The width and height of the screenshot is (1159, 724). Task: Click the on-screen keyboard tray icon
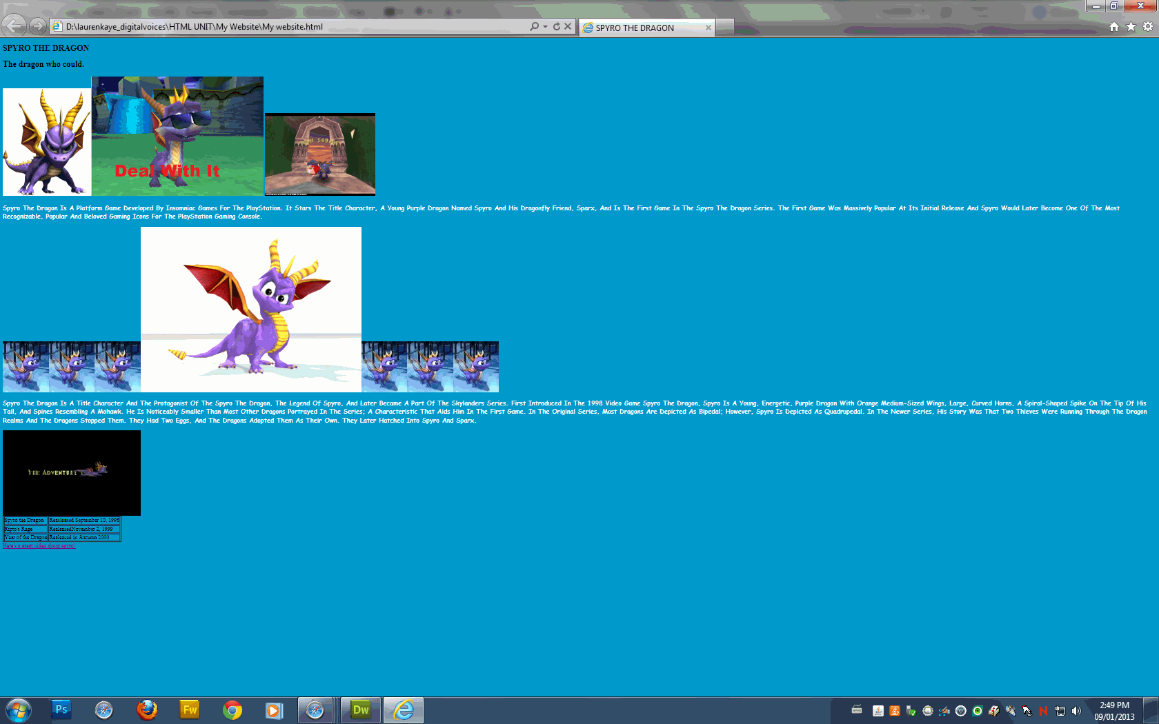tap(857, 710)
